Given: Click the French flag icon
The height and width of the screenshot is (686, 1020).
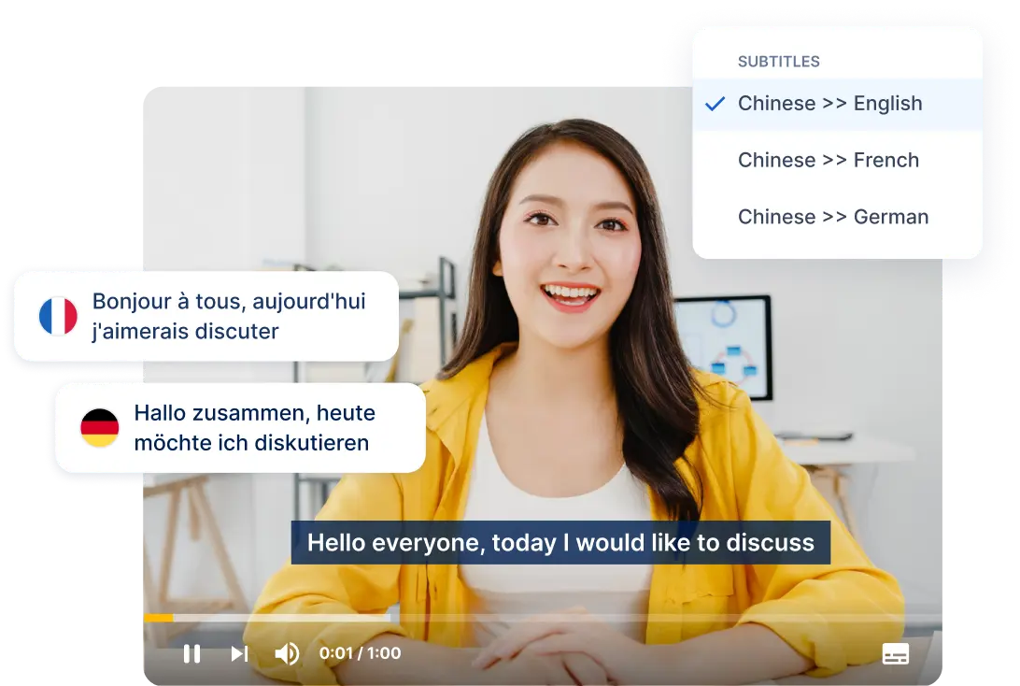Looking at the screenshot, I should (x=58, y=316).
